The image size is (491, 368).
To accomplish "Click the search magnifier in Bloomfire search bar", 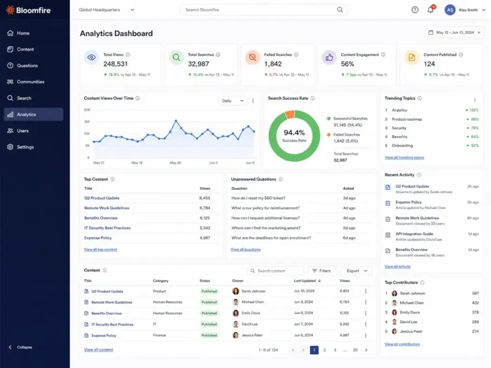I will click(x=340, y=10).
